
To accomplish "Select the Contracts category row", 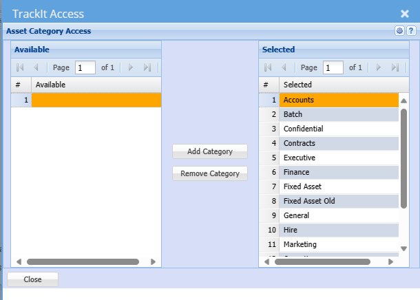I will point(329,143).
